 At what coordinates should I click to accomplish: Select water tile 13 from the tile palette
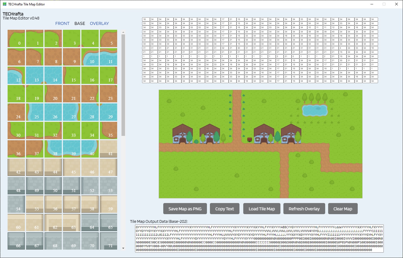35,76
